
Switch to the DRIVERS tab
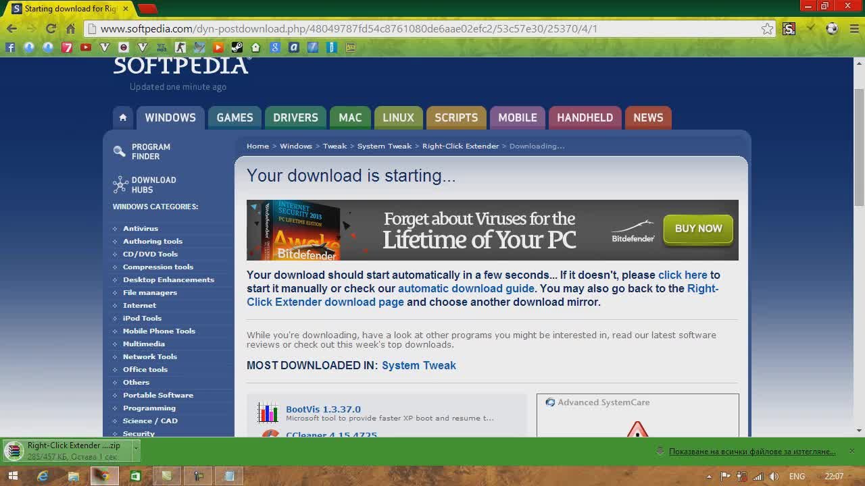coord(295,117)
